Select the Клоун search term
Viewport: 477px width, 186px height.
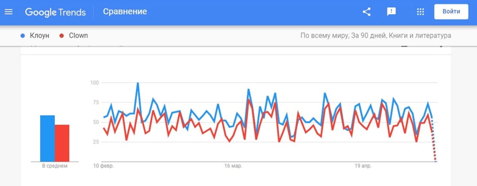[x=40, y=35]
